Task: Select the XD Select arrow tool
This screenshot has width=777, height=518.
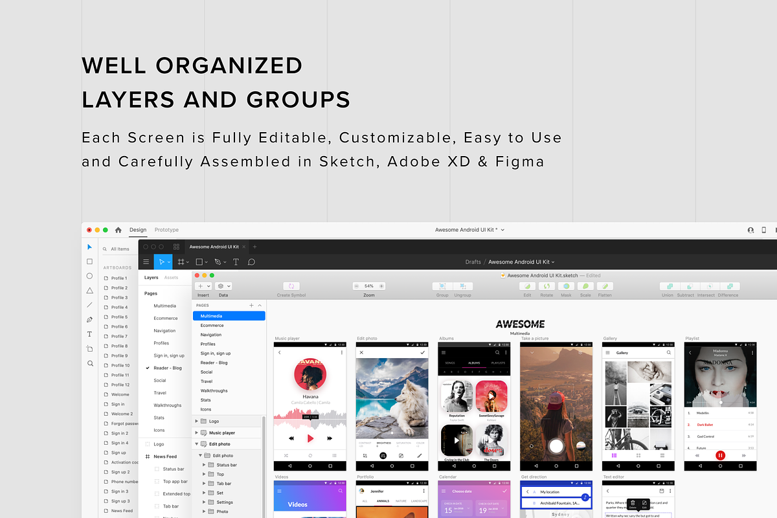Action: 90,247
